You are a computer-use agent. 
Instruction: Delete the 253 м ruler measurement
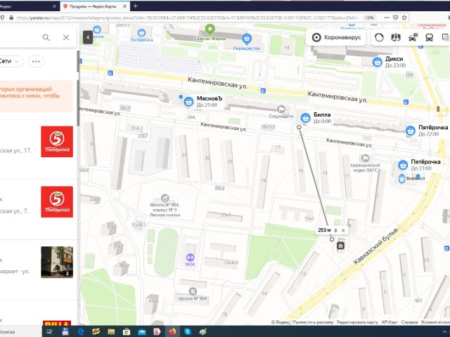click(336, 230)
